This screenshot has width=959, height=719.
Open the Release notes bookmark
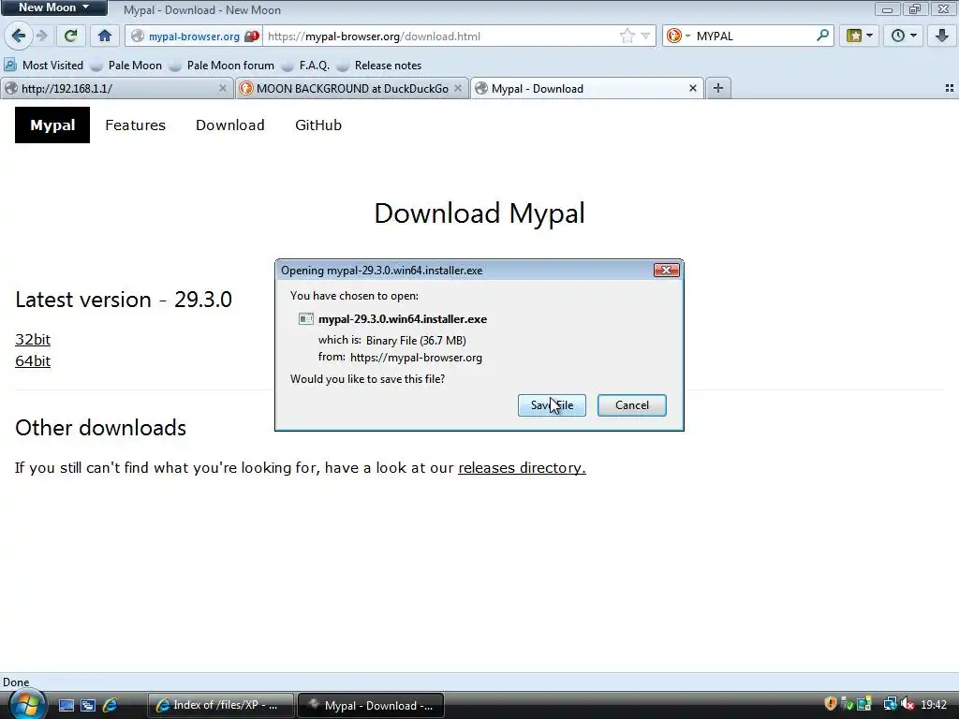380,66
